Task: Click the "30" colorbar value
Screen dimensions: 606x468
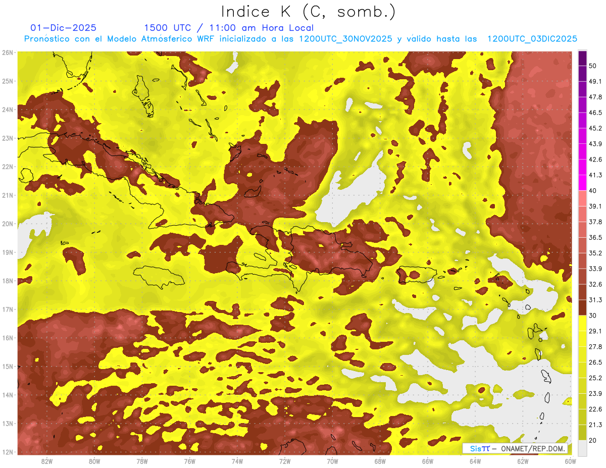Action: pos(593,316)
